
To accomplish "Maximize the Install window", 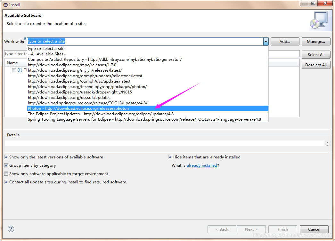I will pyautogui.click(x=313, y=3).
